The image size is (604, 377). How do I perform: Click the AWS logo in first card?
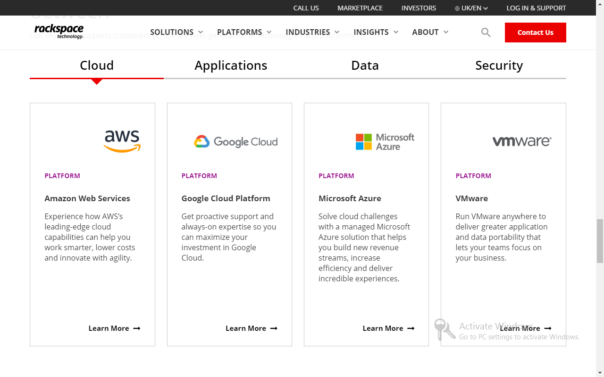tap(122, 141)
